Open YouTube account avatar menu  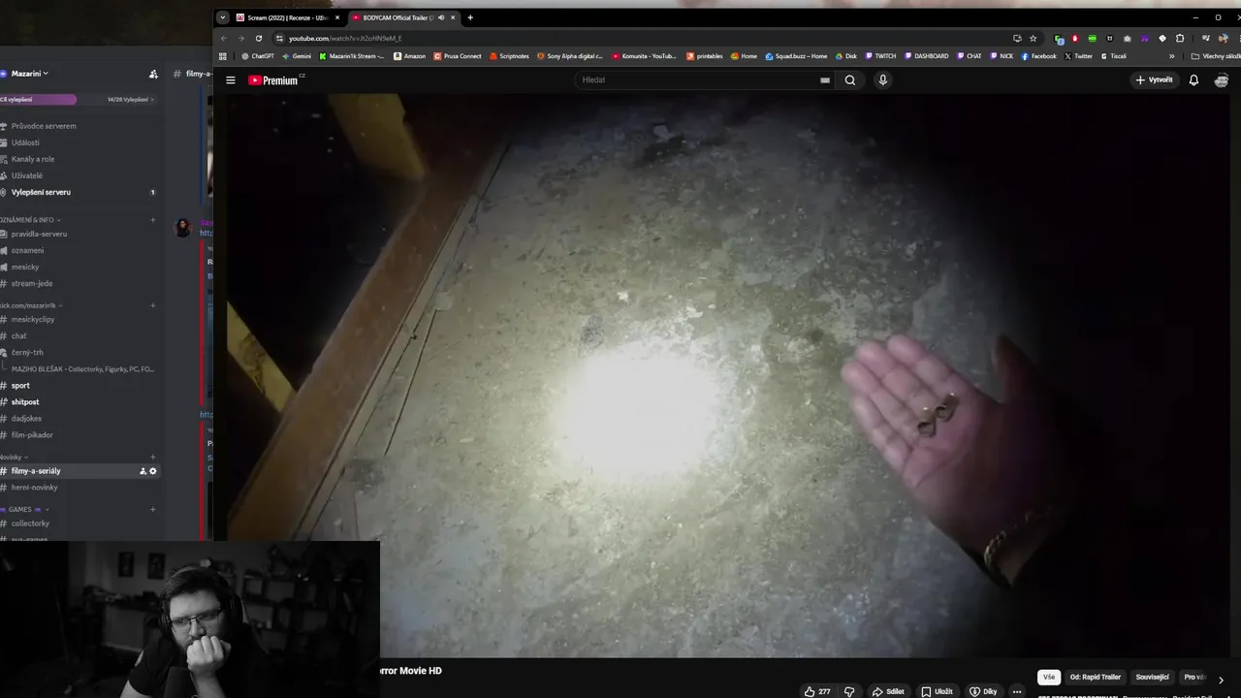point(1222,80)
